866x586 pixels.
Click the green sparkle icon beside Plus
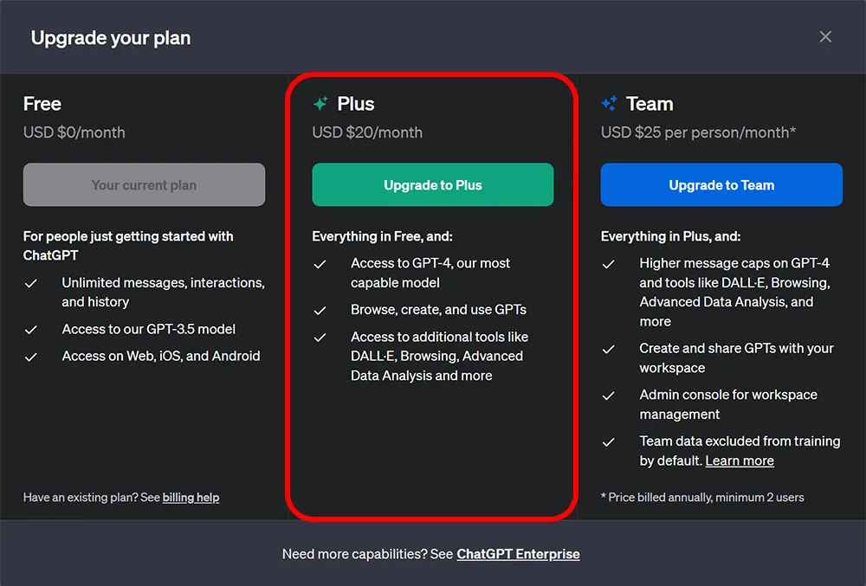click(321, 103)
